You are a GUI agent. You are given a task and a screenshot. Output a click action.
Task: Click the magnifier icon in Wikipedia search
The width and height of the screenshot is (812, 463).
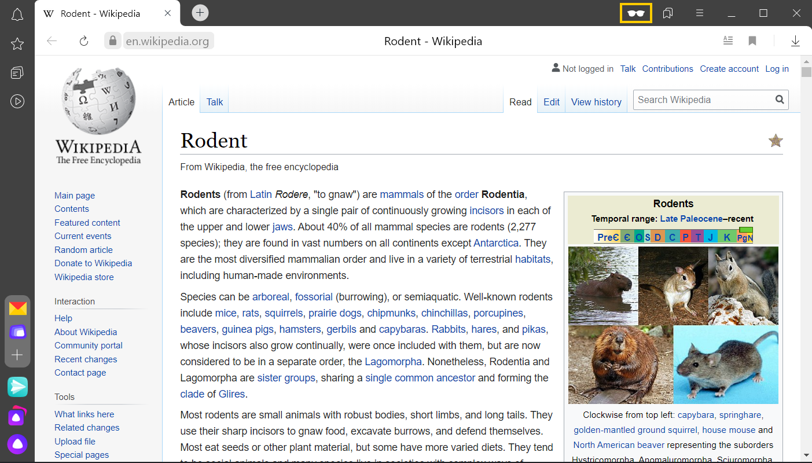[x=780, y=100]
